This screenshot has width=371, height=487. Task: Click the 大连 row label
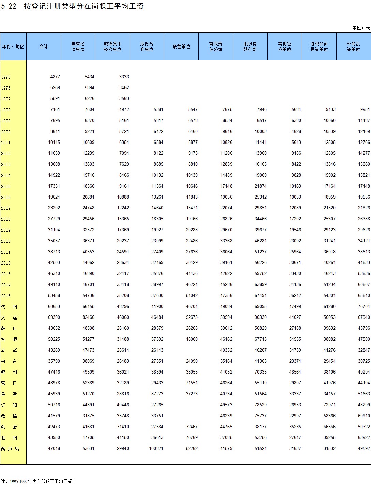[x=9, y=318]
